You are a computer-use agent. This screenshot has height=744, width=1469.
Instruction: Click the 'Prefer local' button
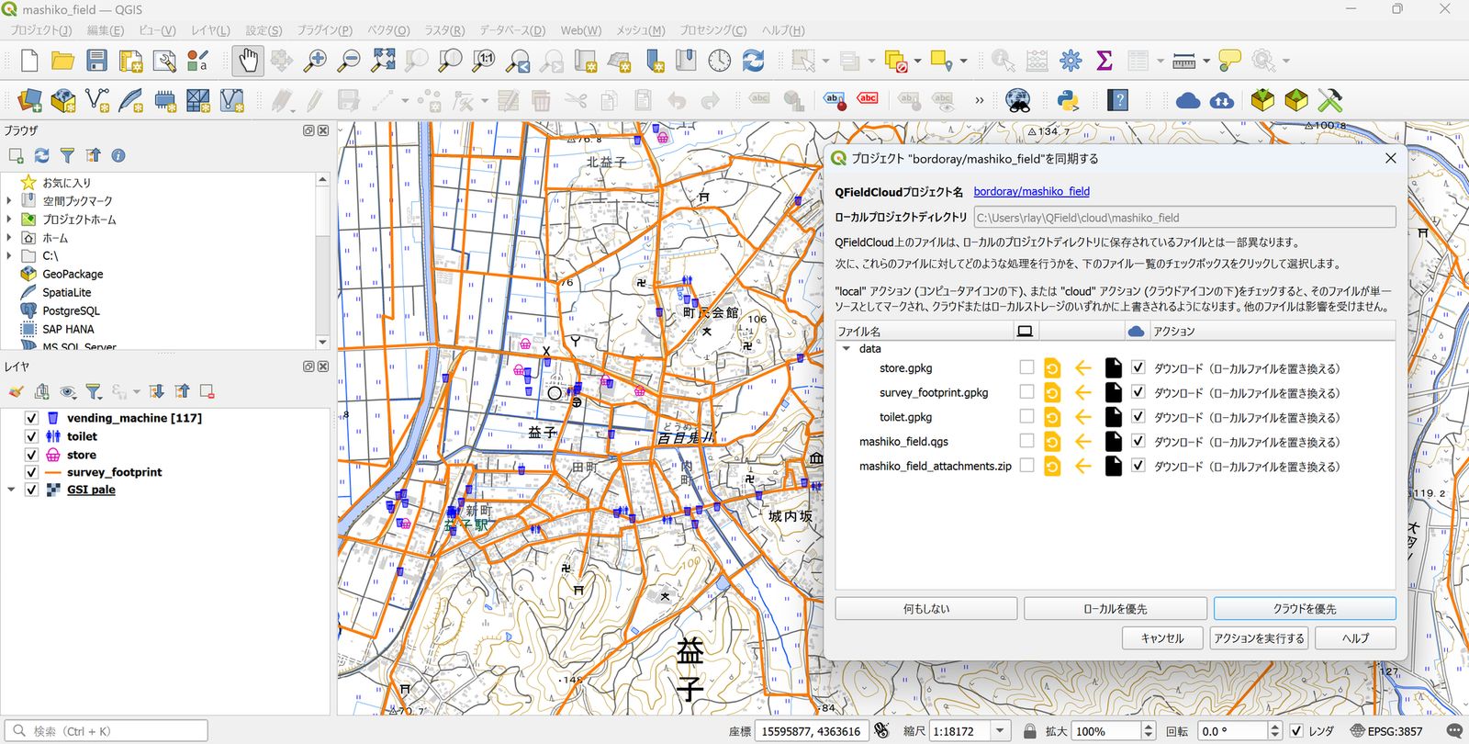pyautogui.click(x=1116, y=609)
